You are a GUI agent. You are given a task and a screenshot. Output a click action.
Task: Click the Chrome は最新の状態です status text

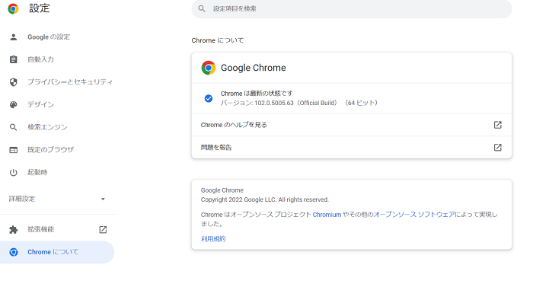(257, 94)
